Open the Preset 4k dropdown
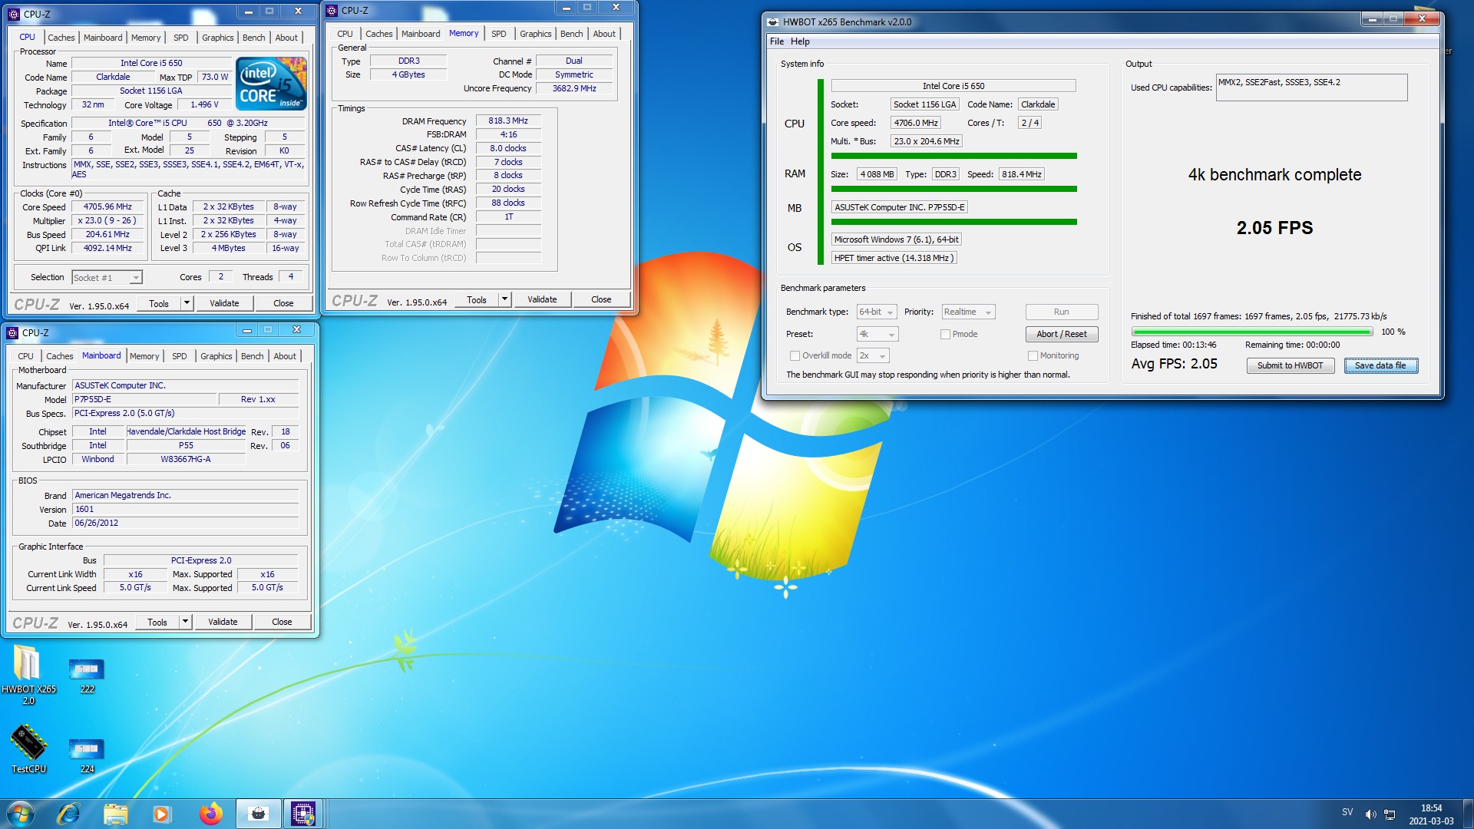The height and width of the screenshot is (829, 1474). point(877,334)
